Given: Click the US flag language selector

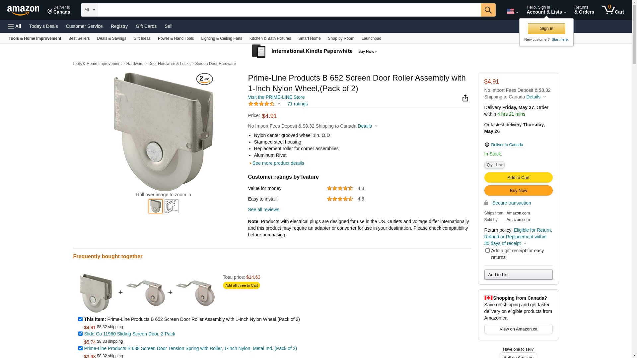Looking at the screenshot, I should coord(512,12).
